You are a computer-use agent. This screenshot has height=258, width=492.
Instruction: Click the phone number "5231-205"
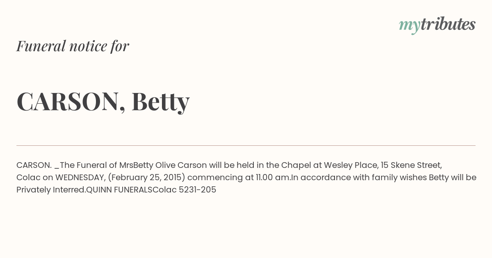197,190
